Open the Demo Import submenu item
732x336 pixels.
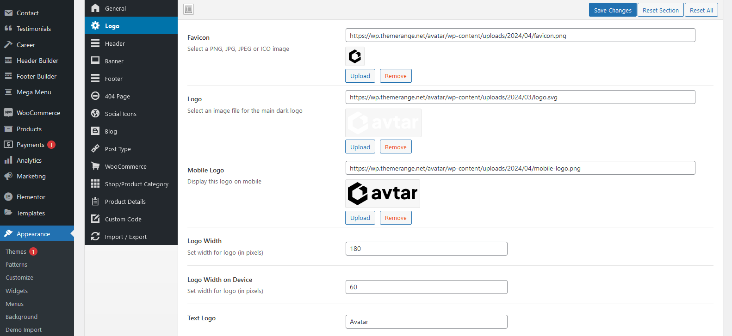click(24, 330)
